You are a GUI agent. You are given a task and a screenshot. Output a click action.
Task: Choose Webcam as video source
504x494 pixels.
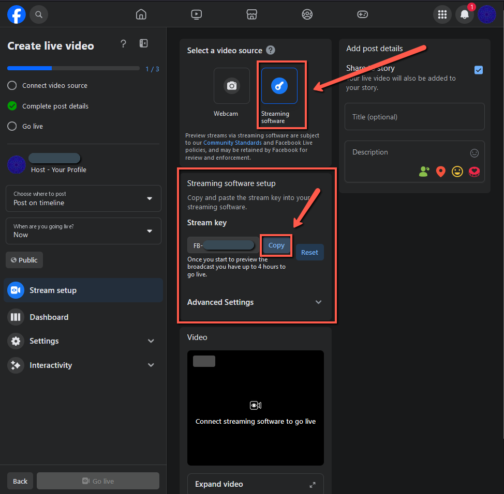(231, 86)
